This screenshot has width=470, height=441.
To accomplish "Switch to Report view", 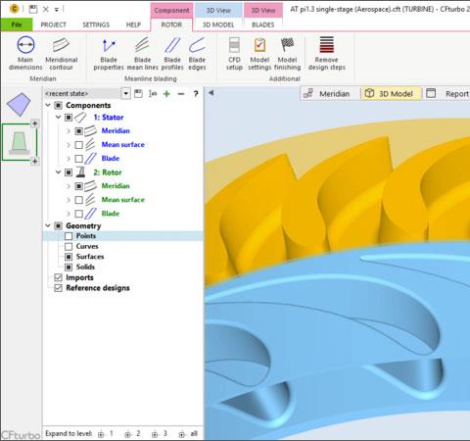I will [x=448, y=94].
